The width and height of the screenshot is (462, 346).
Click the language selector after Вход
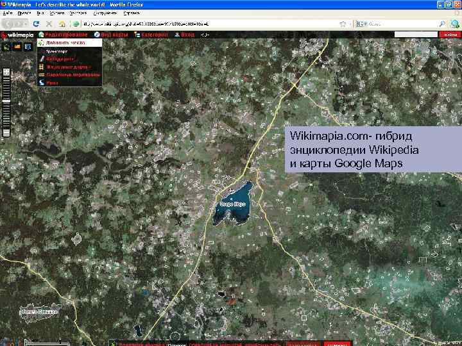pyautogui.click(x=205, y=35)
